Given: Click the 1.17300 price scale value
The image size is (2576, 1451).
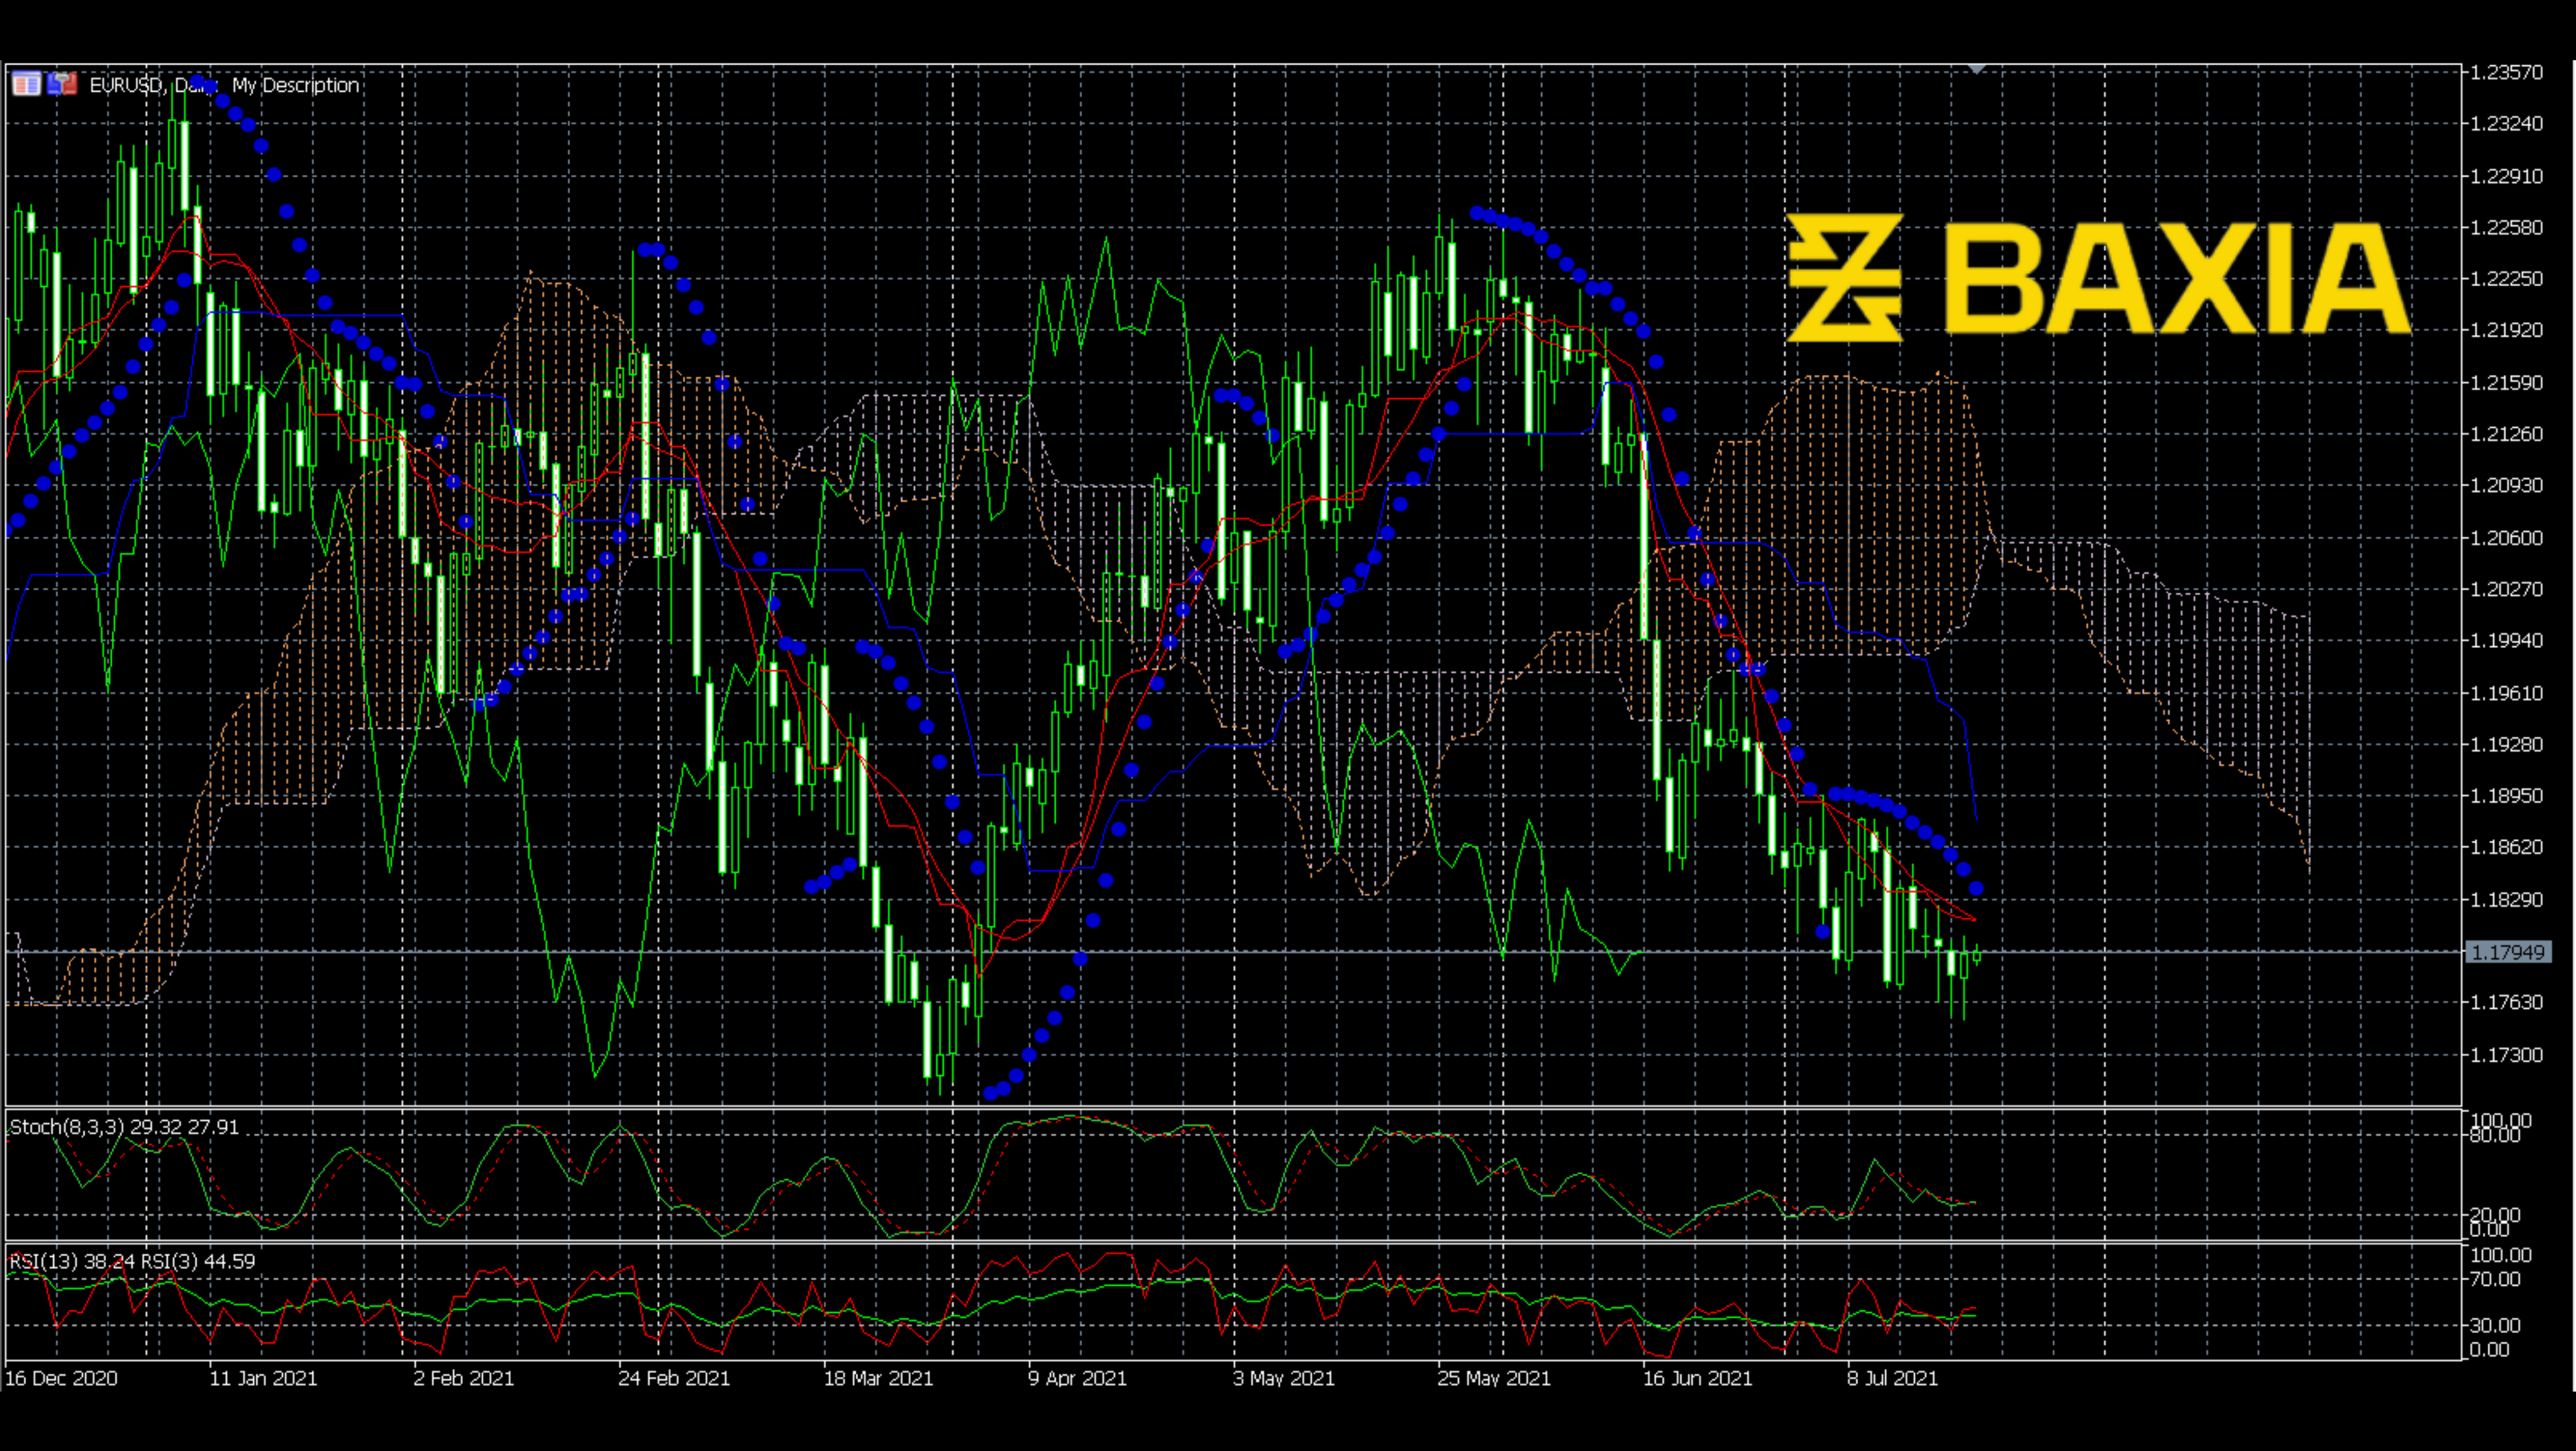Looking at the screenshot, I should (x=2506, y=1054).
